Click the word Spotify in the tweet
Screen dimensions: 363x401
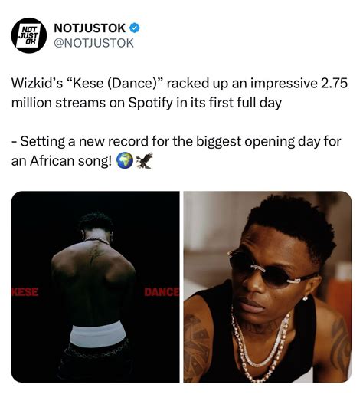pyautogui.click(x=150, y=103)
